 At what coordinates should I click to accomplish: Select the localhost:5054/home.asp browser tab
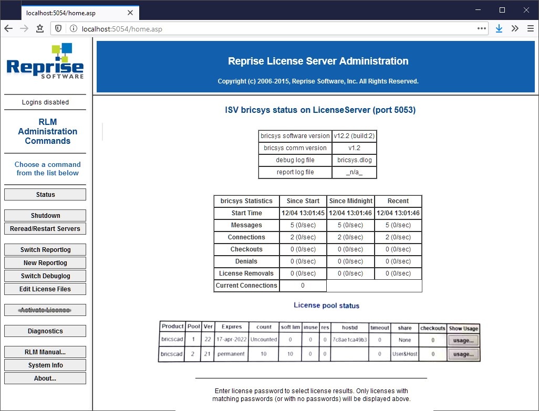[x=80, y=13]
